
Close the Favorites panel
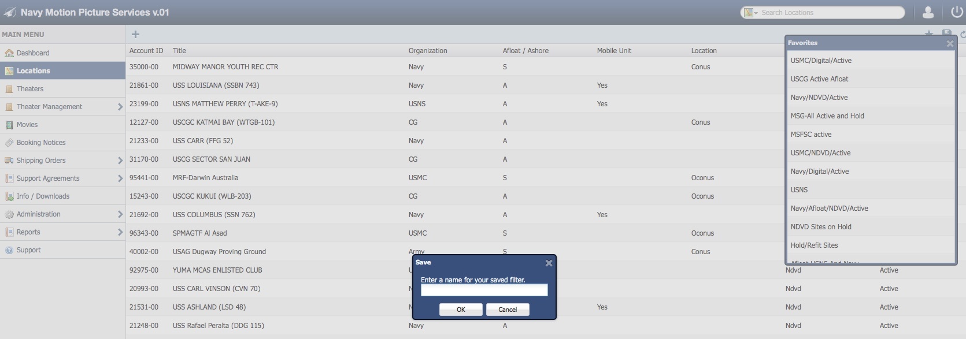coord(949,43)
